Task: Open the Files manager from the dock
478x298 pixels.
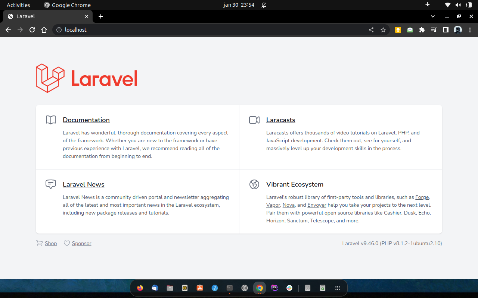Action: coord(170,288)
